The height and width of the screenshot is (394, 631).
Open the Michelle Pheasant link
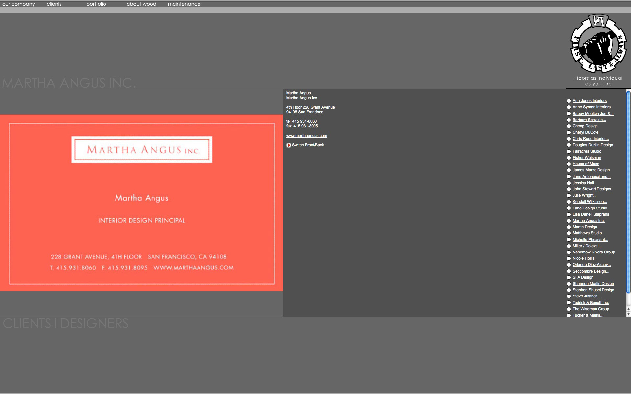pyautogui.click(x=590, y=240)
